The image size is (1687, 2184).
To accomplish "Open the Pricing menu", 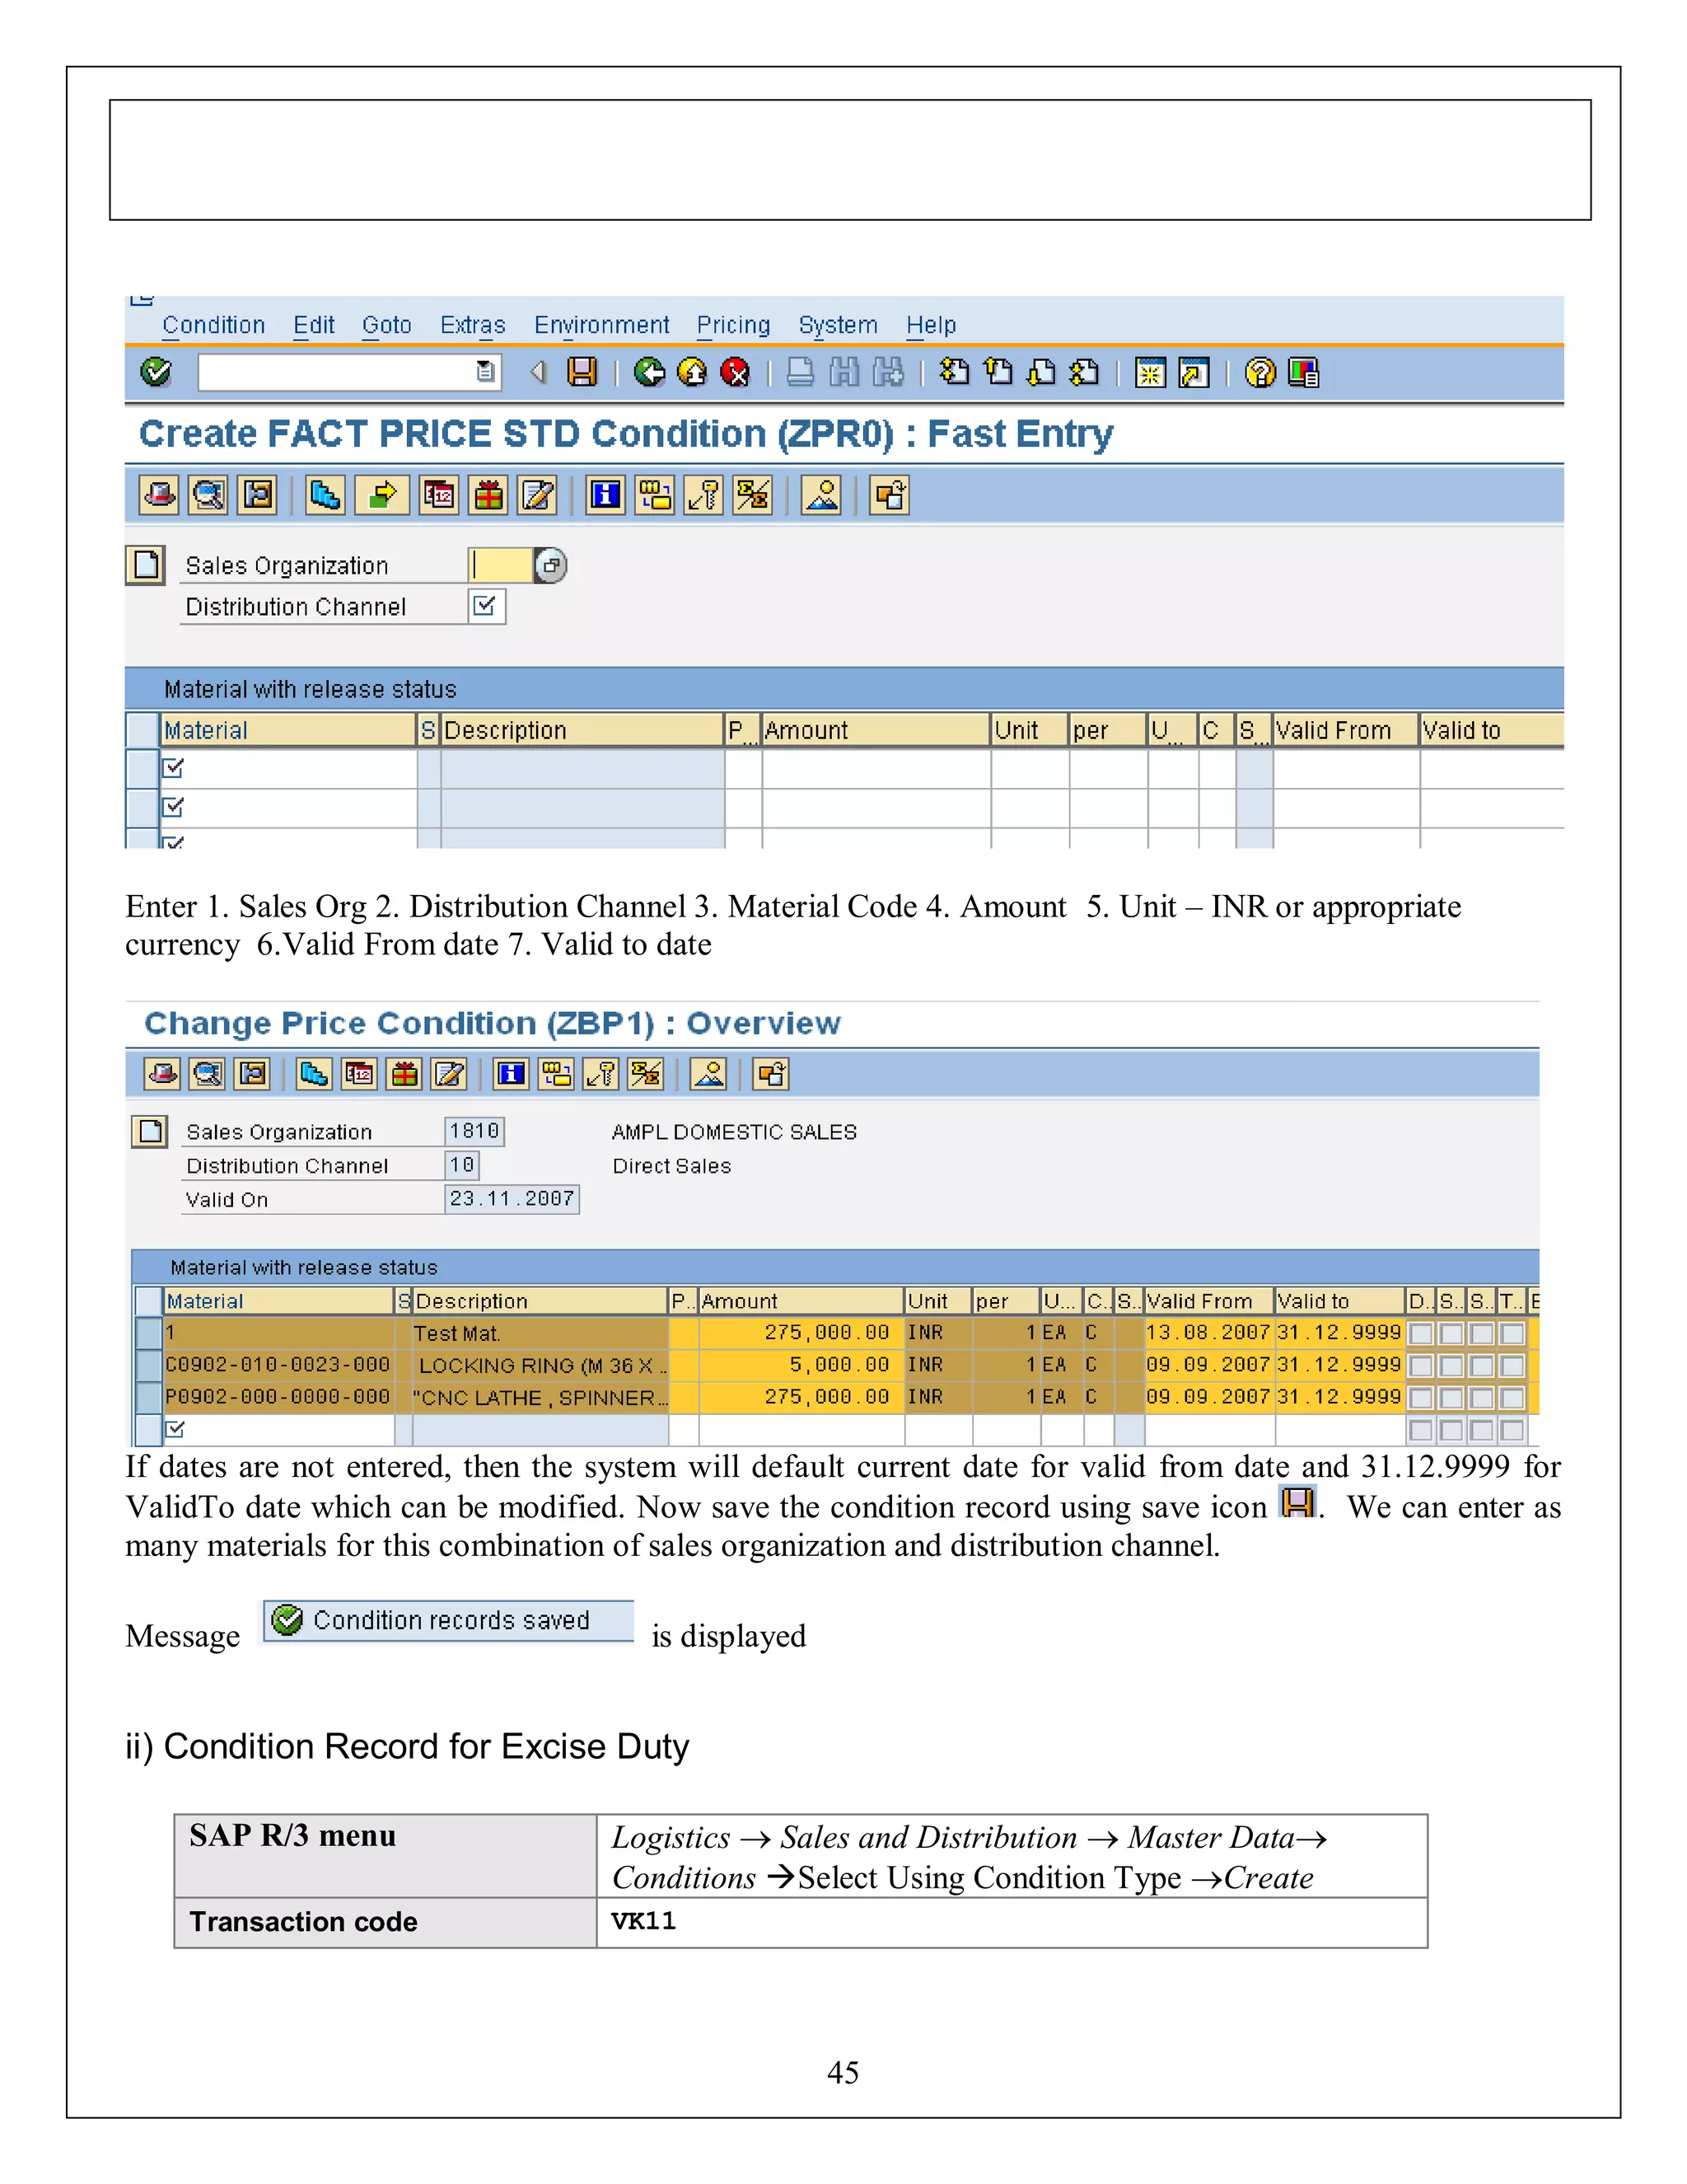I will coord(732,325).
